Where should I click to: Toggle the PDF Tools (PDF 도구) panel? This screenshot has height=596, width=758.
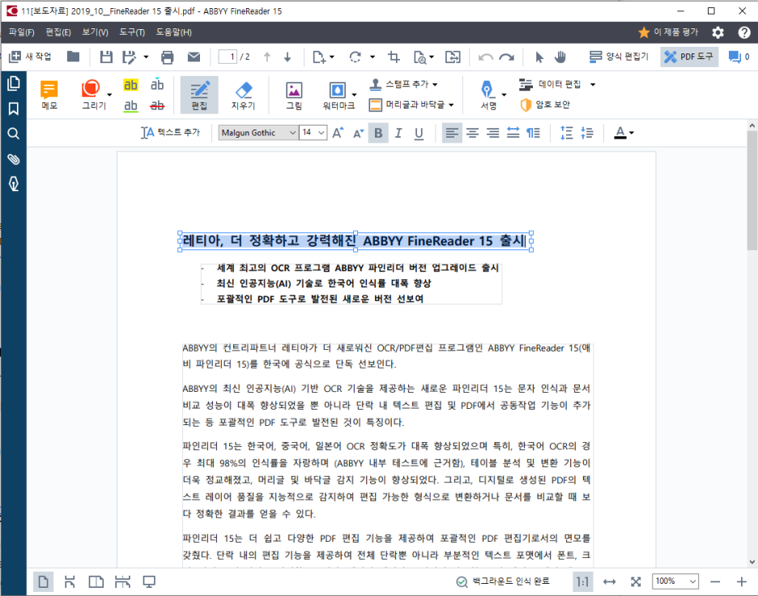pos(688,57)
